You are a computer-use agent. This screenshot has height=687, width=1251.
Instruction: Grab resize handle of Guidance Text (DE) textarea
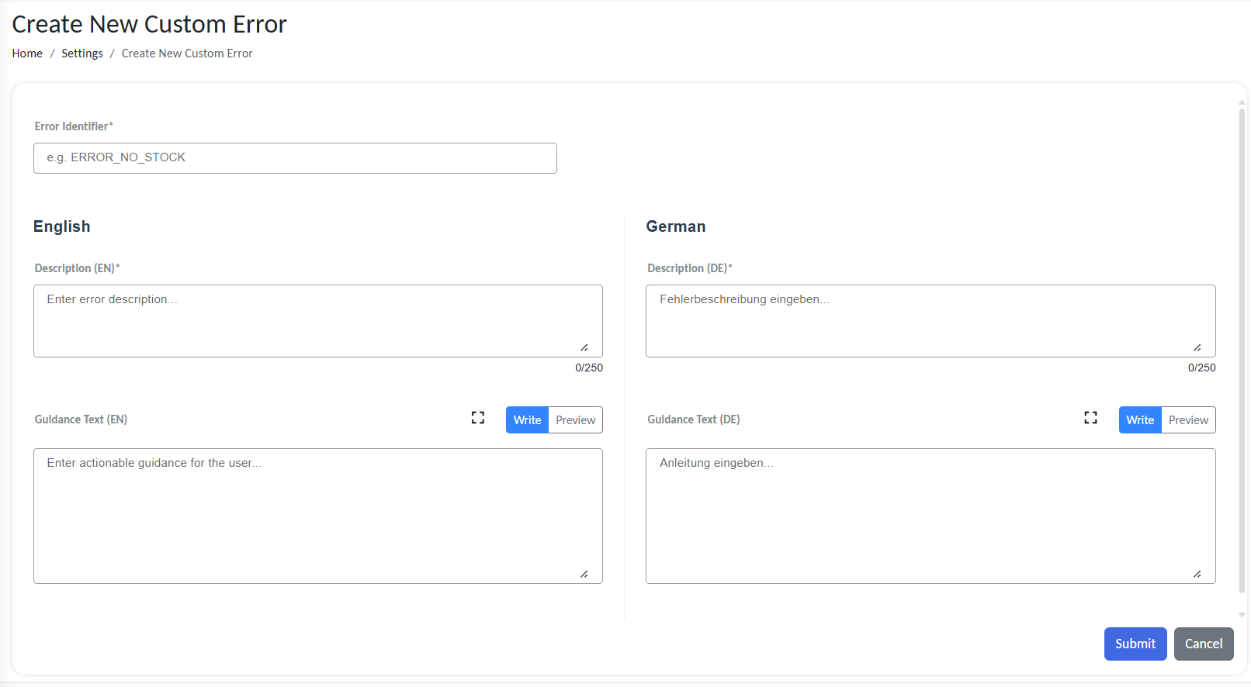click(1197, 575)
